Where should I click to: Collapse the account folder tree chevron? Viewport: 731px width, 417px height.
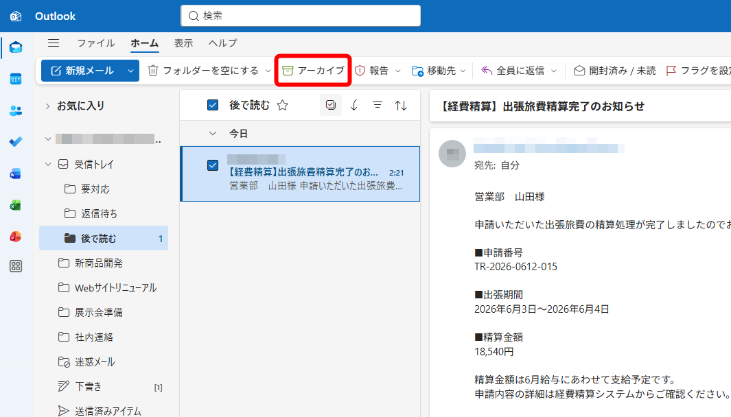(47, 139)
